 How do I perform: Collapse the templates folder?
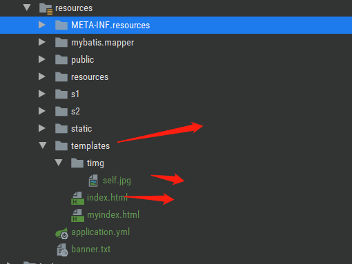tap(43, 145)
